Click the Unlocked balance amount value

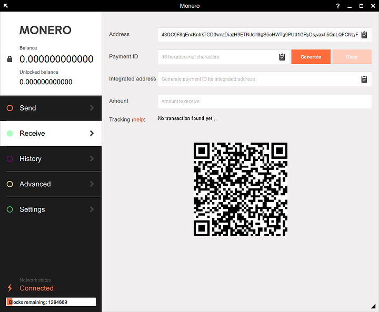tap(46, 82)
